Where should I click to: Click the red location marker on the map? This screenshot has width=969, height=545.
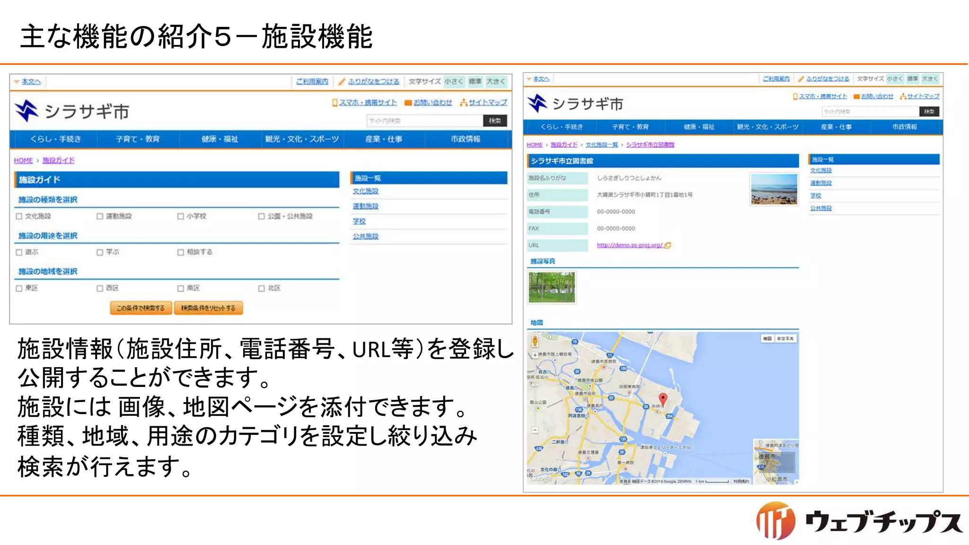(x=663, y=400)
